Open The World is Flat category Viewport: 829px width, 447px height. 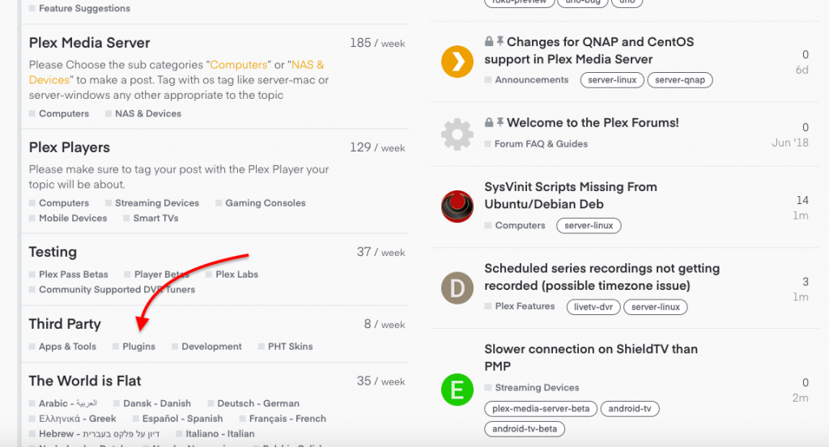pos(85,381)
